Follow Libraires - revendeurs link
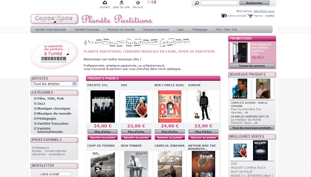311x177 pixels. [48, 154]
